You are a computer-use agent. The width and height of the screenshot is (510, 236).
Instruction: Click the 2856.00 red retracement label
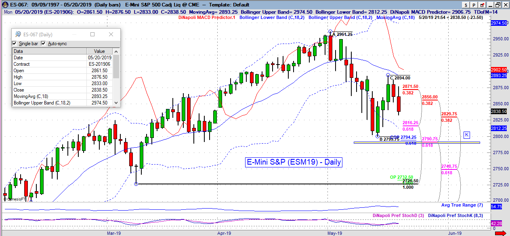[430, 97]
